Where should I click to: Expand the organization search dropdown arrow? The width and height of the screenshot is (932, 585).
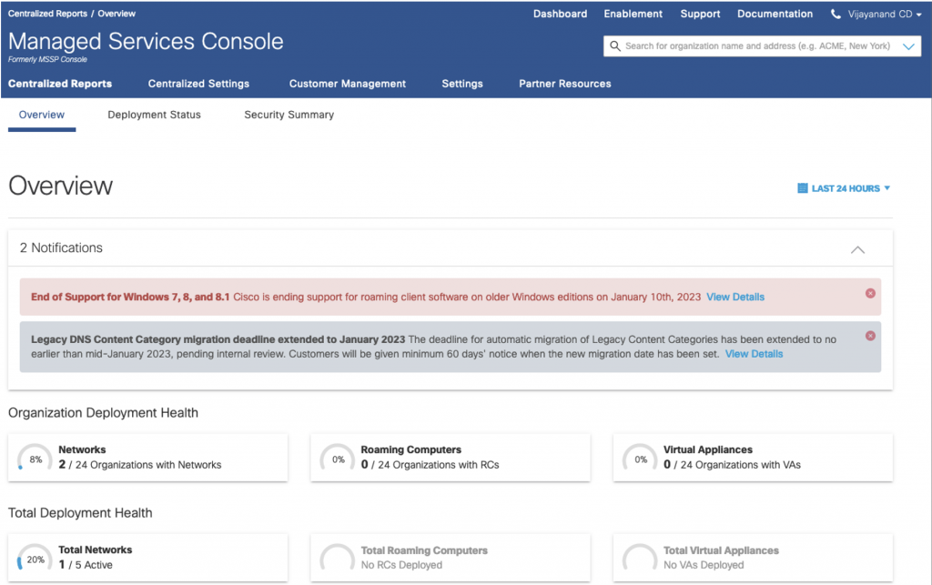point(909,46)
